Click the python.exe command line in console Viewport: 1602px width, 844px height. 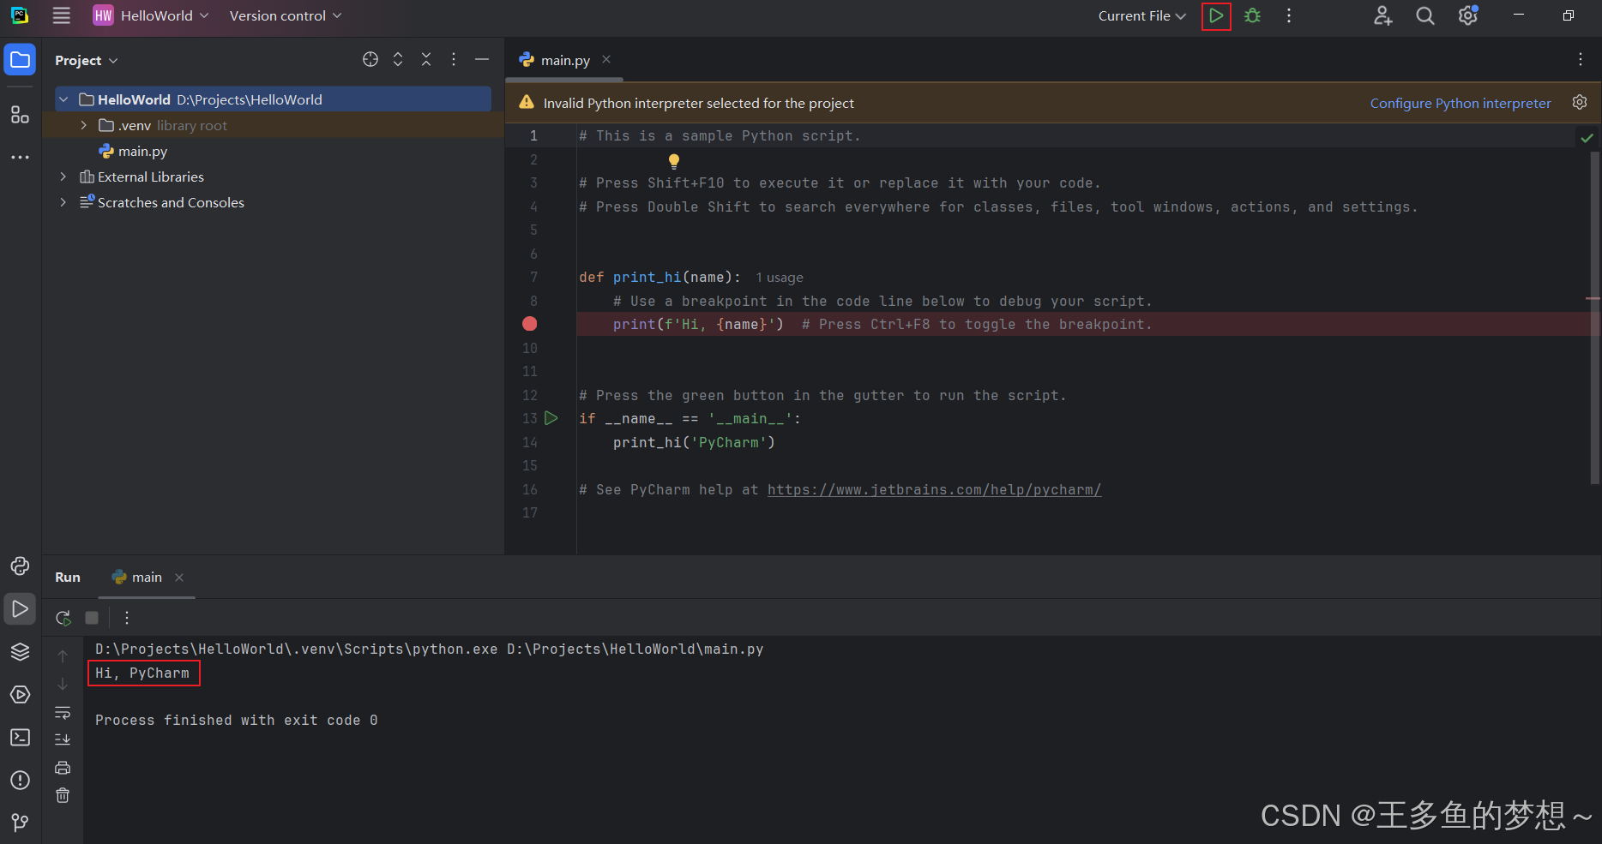429,649
